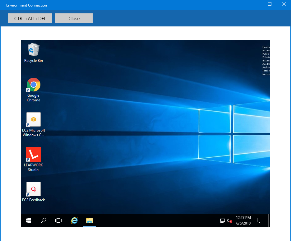Viewport: 291px width, 241px height.
Task: Open the Action Center notifications icon
Action: (x=260, y=220)
